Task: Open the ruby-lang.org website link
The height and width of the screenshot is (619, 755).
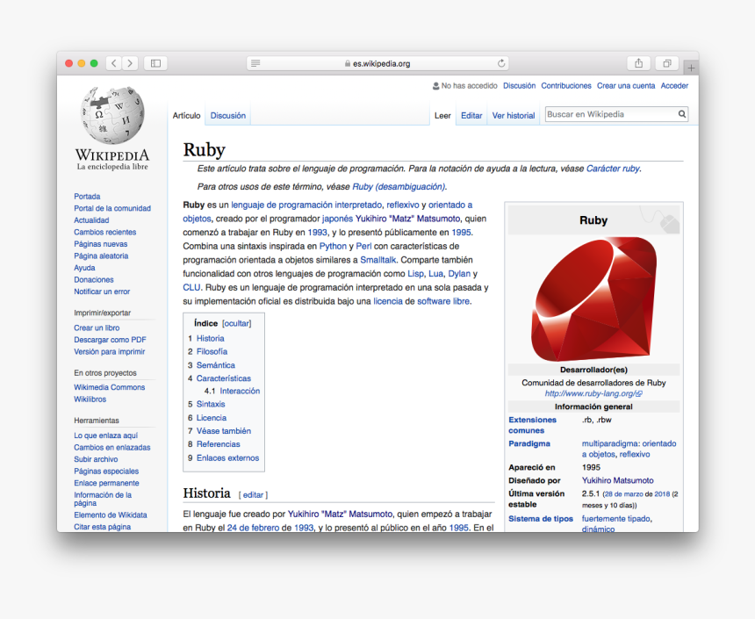Action: click(593, 393)
